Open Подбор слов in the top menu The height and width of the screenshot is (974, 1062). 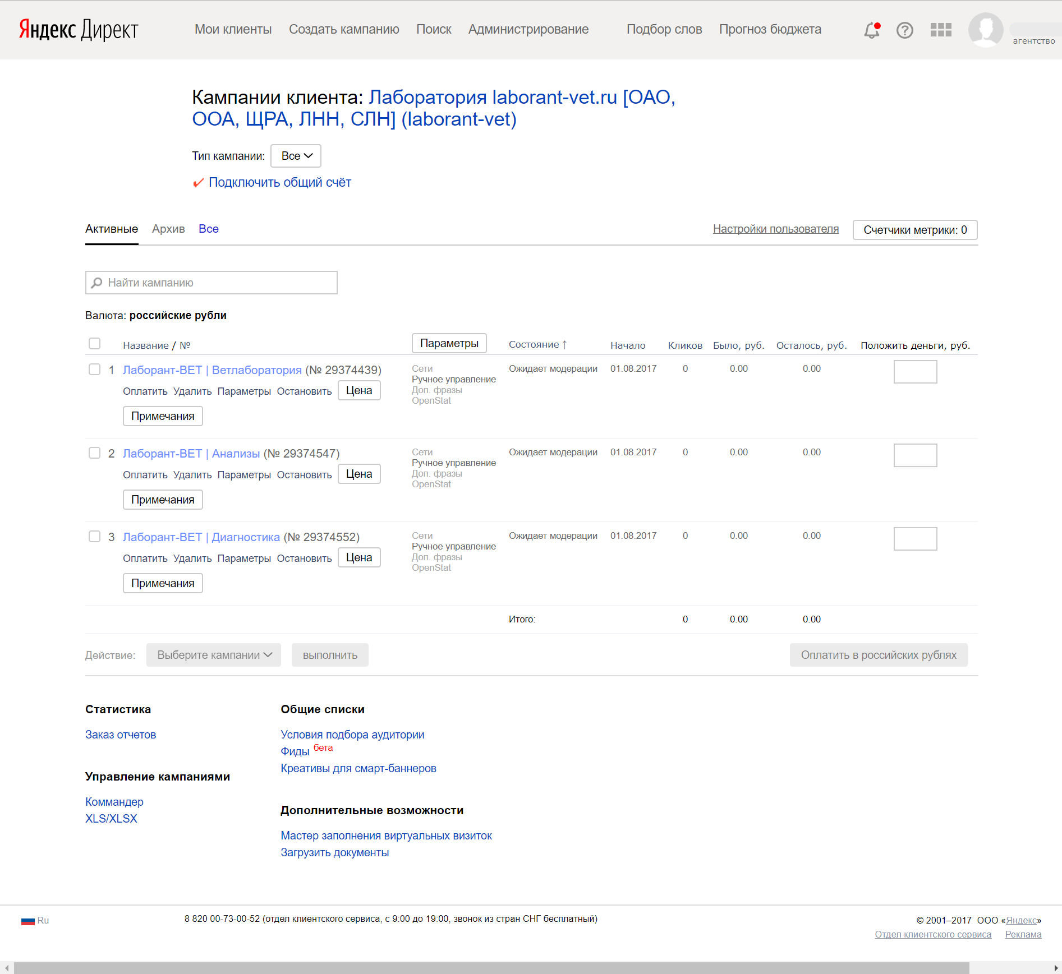tap(664, 29)
